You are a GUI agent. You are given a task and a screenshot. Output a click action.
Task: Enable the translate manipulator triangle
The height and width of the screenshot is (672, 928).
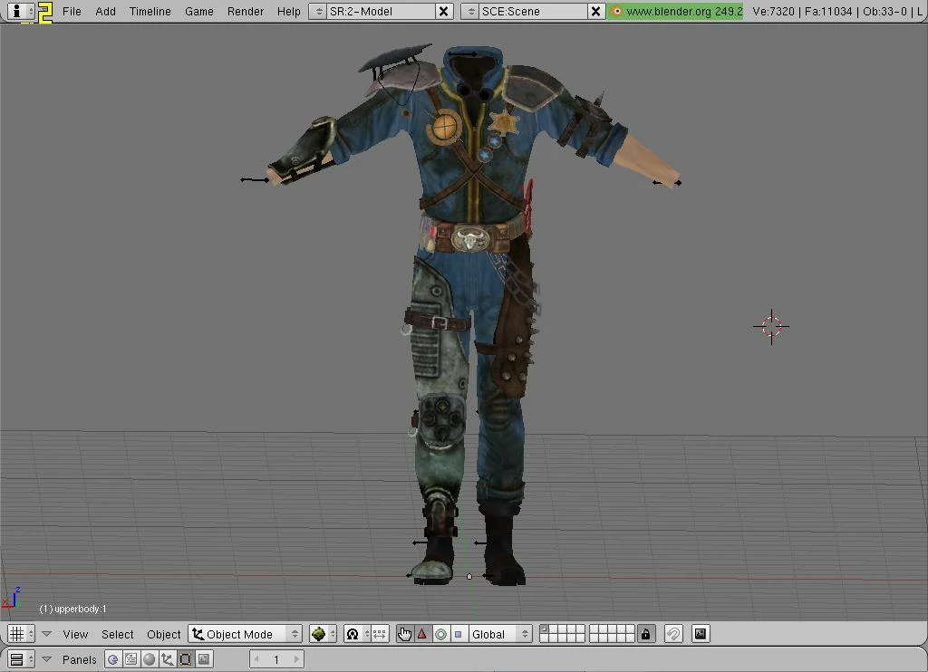point(422,634)
